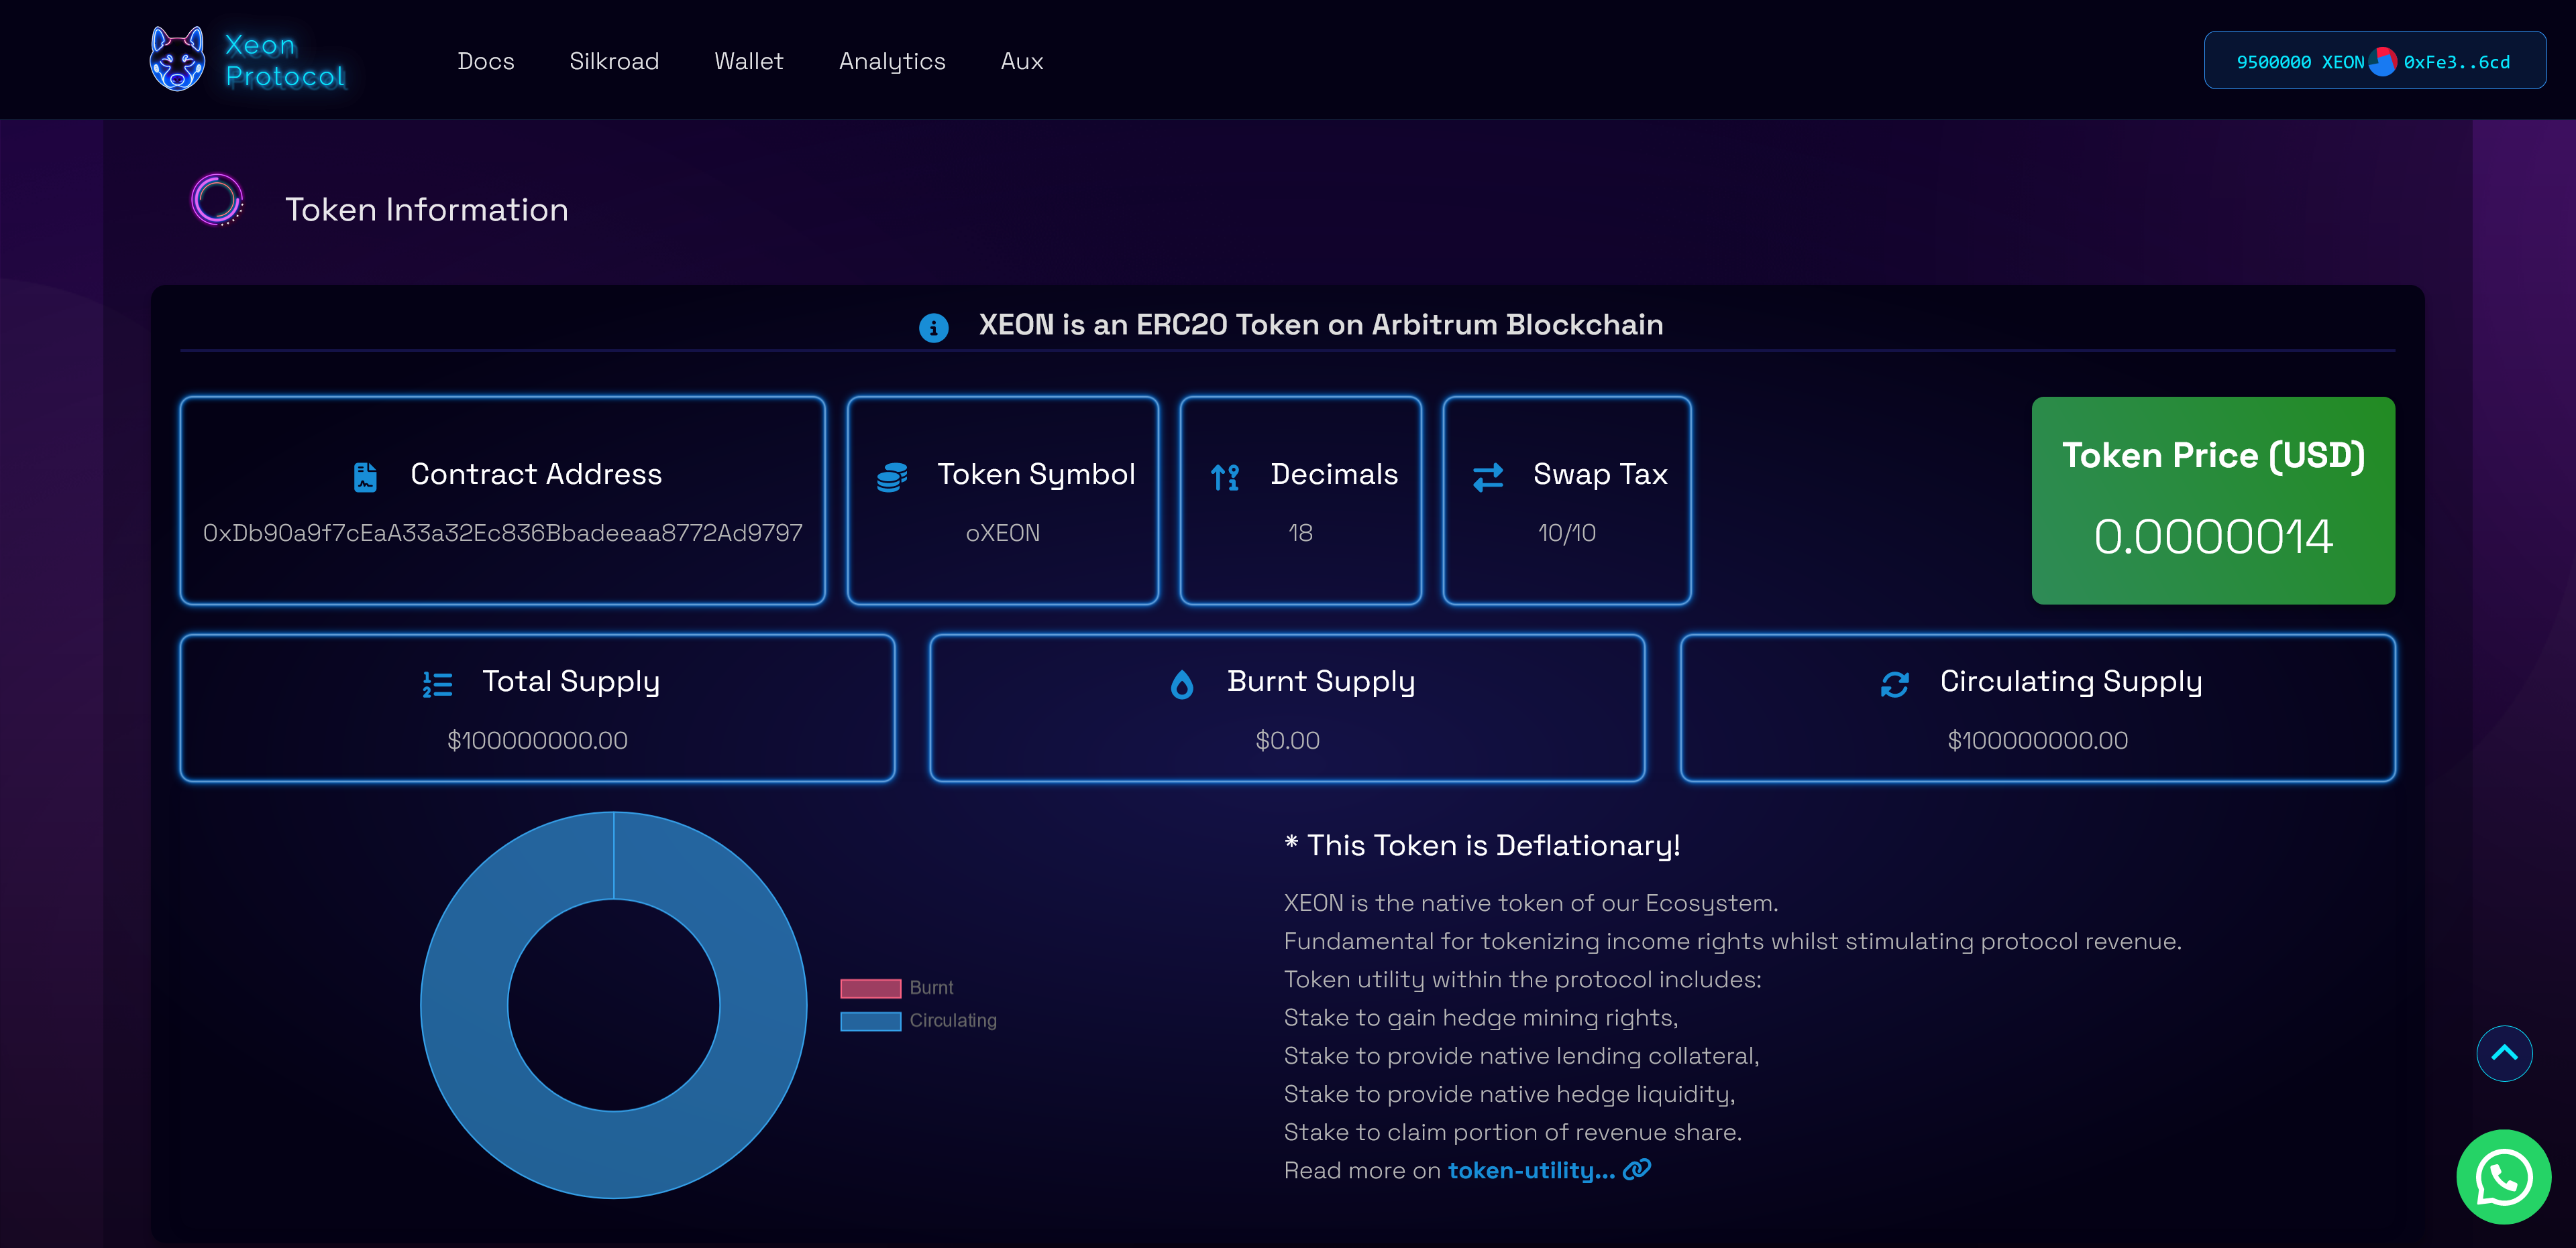This screenshot has height=1248, width=2576.
Task: Click the Xeon Protocol wolf logo
Action: [177, 60]
